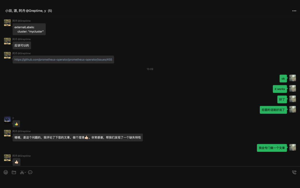Click your own avatar next to the "ok" message
300x188 pixels.
coord(292,78)
